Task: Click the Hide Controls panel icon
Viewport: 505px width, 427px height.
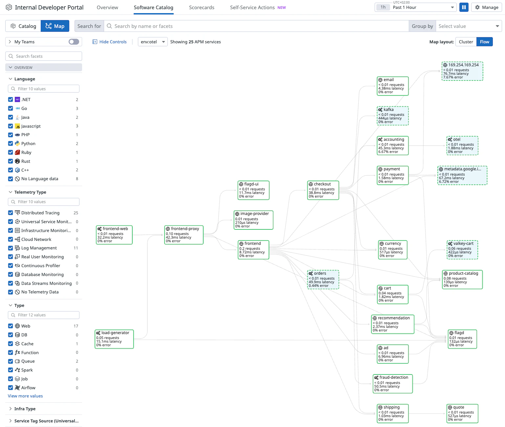Action: [x=95, y=42]
